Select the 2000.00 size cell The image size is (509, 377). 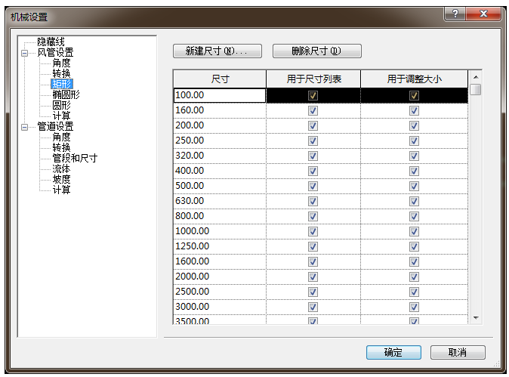coord(220,277)
